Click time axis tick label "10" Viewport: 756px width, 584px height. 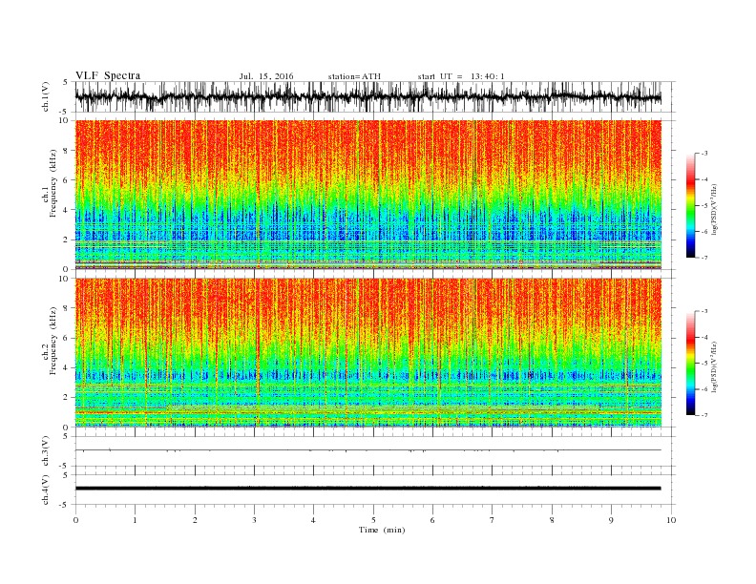click(x=671, y=520)
